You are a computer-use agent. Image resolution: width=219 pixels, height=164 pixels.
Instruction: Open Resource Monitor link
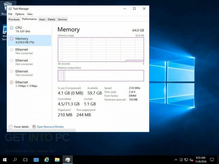[x=50, y=127]
